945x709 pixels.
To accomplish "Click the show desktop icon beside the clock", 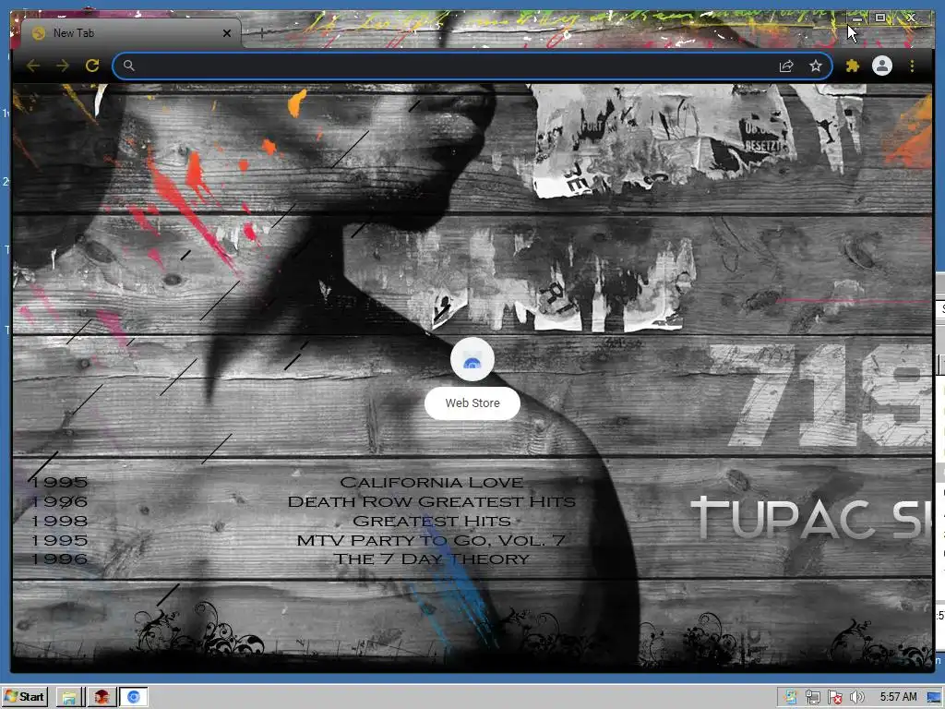I will tap(934, 698).
